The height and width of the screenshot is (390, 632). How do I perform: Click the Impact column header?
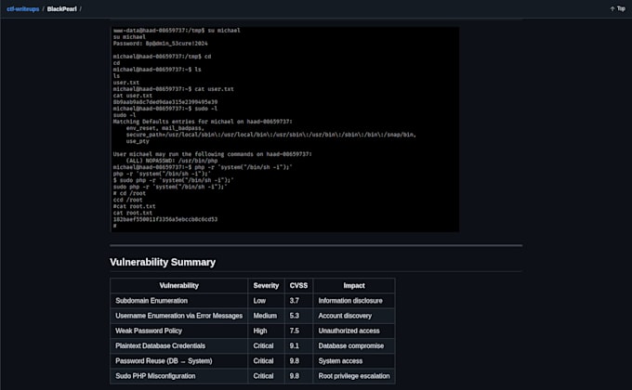click(x=354, y=286)
